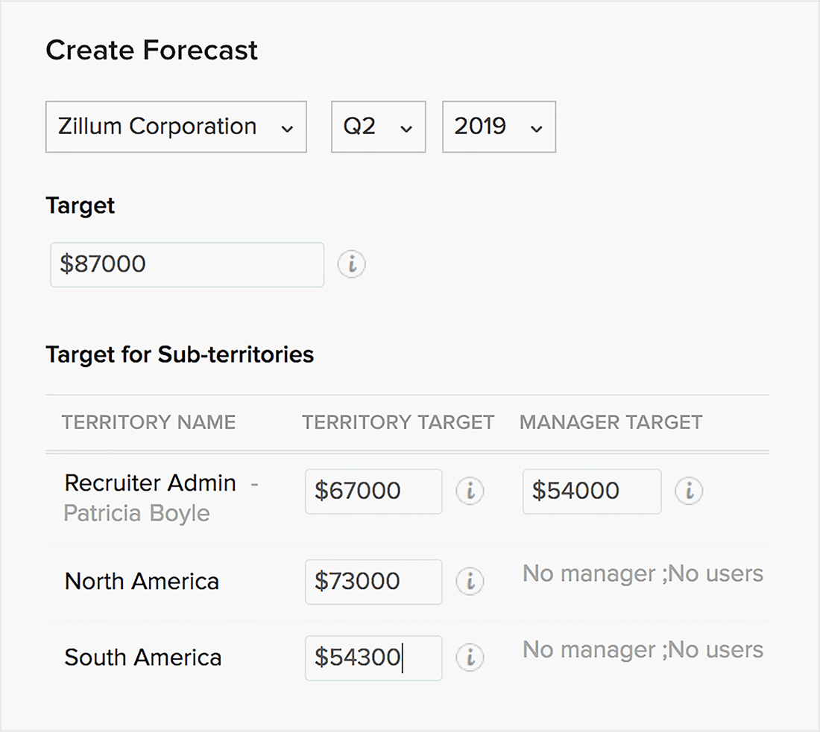Open the Zillum Corporation territory dropdown
This screenshot has width=820, height=732.
[176, 127]
